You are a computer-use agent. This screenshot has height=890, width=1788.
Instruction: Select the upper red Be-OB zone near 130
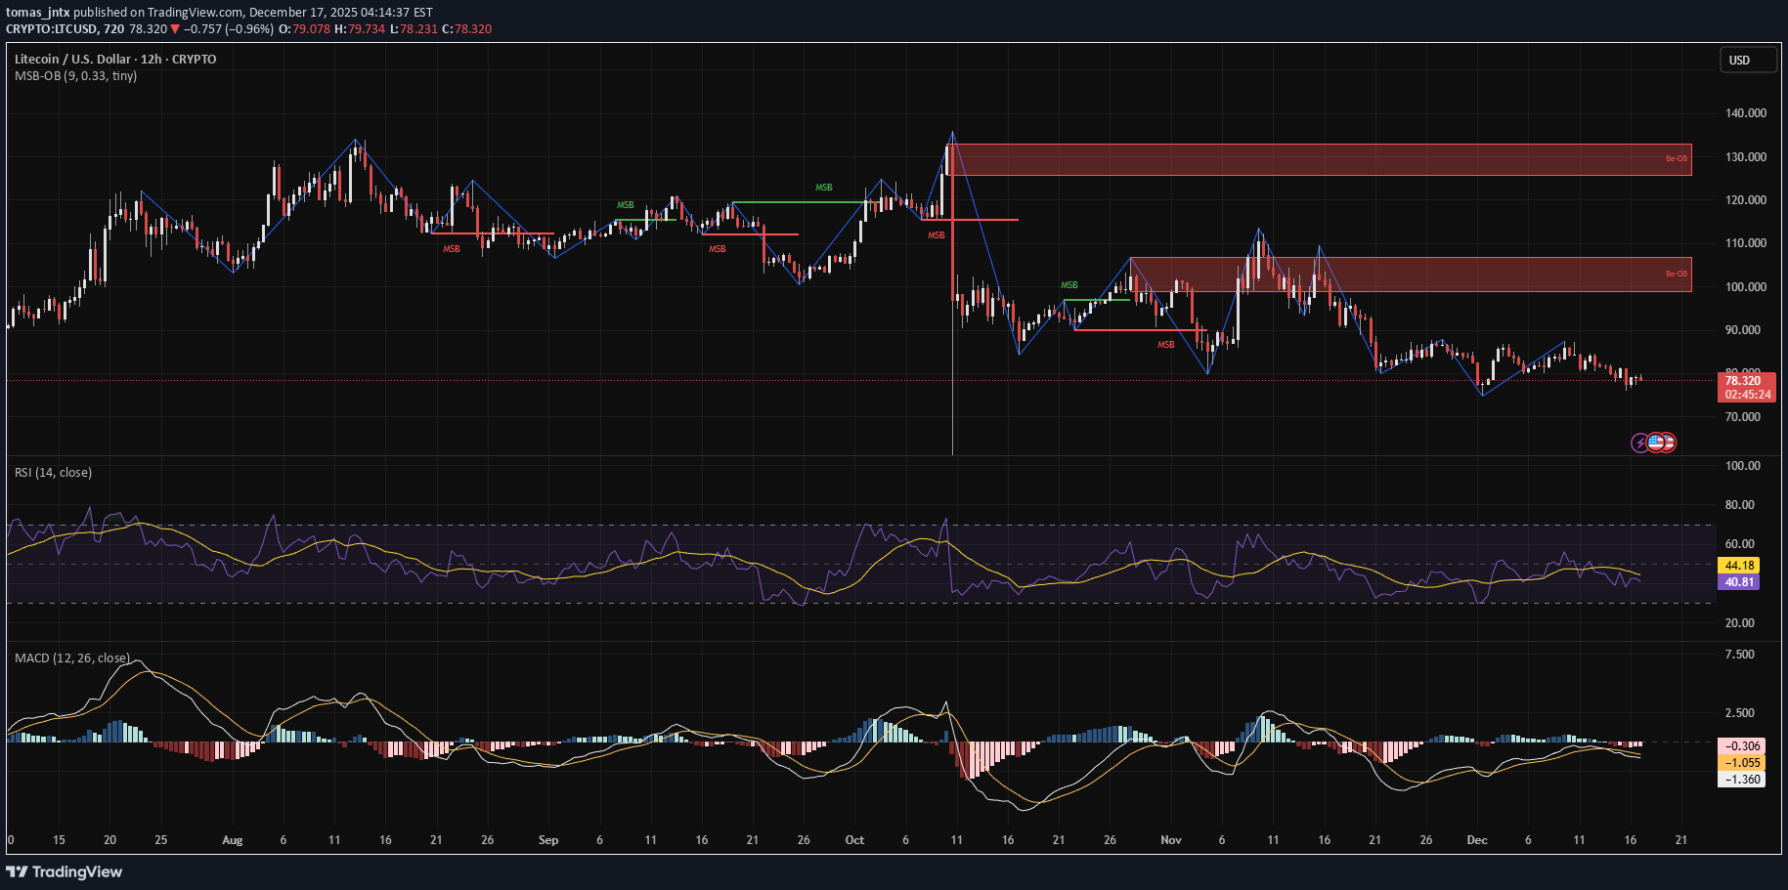click(x=1320, y=160)
